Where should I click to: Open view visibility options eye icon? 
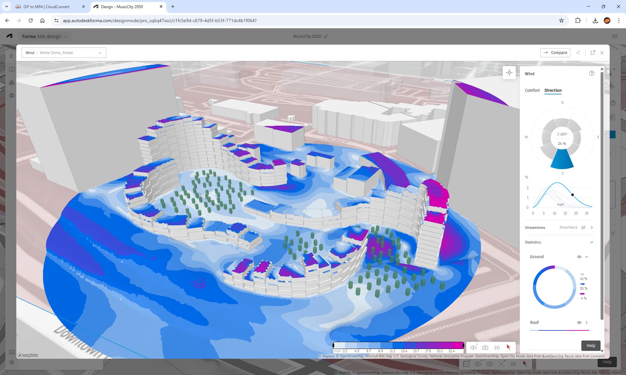pyautogui.click(x=473, y=347)
